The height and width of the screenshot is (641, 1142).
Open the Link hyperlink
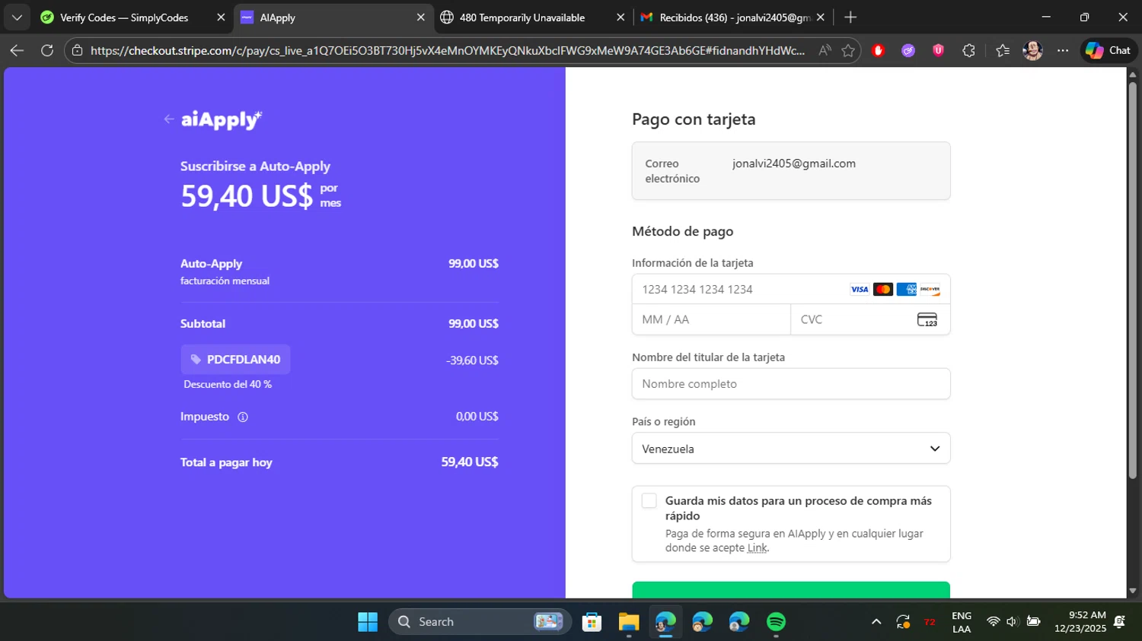(x=757, y=547)
